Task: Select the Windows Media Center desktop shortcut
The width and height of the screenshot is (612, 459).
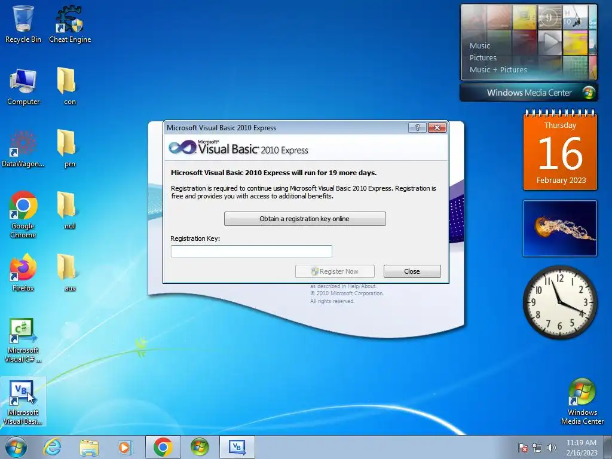Action: click(582, 401)
